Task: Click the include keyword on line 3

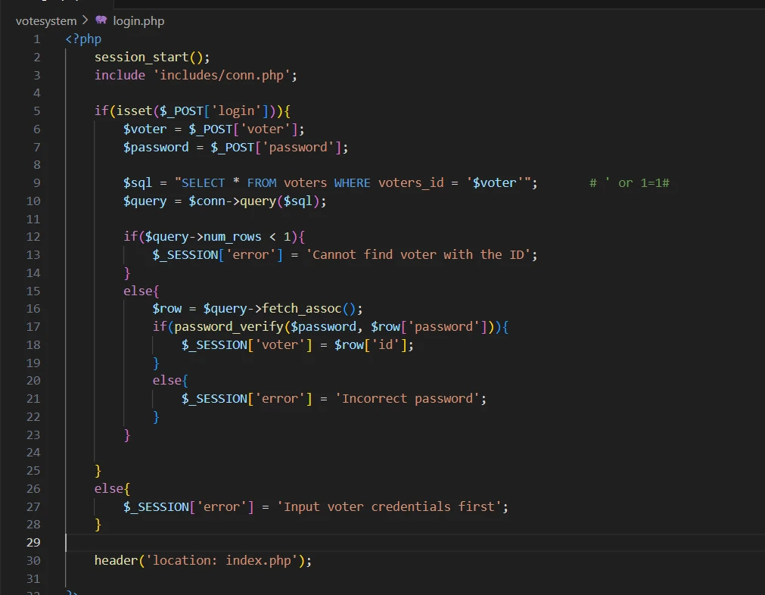Action: pyautogui.click(x=120, y=75)
